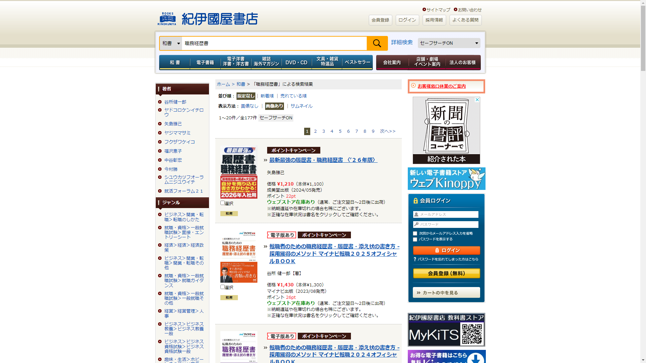Image resolution: width=646 pixels, height=363 pixels.
Task: Sort results by 売れている順
Action: [293, 96]
